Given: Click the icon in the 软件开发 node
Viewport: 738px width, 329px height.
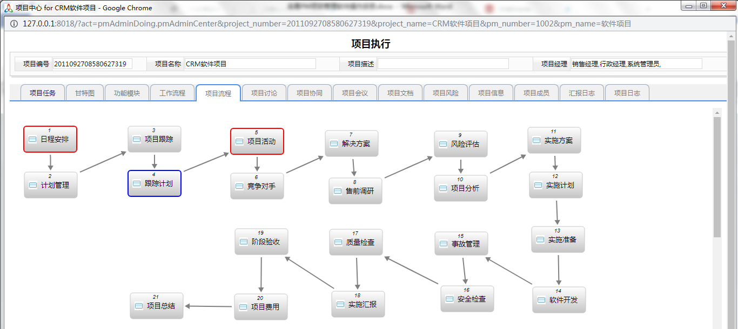Looking at the screenshot, I should click(x=541, y=300).
